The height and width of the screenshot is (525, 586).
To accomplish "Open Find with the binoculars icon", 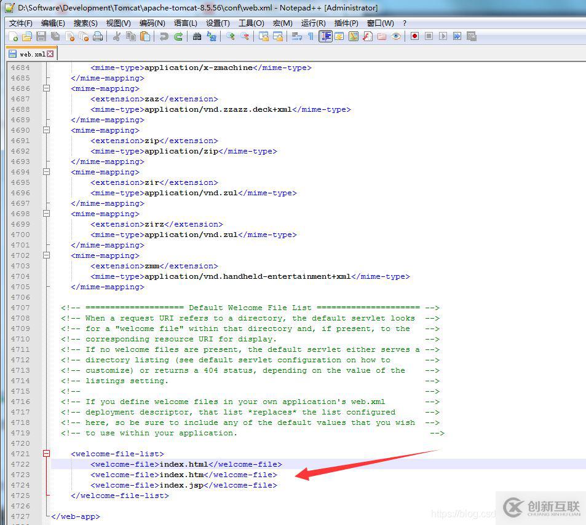I will (197, 37).
